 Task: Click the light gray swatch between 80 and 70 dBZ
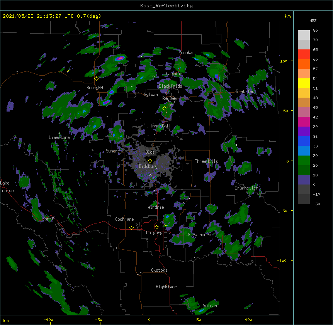304,35
